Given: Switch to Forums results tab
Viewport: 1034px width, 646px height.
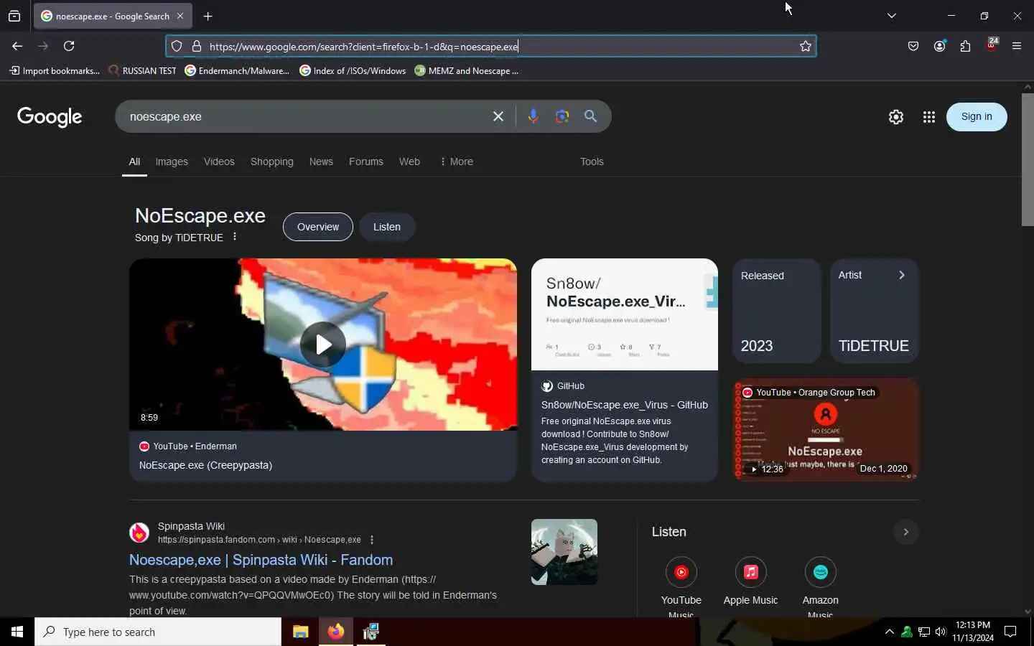Looking at the screenshot, I should (x=366, y=161).
